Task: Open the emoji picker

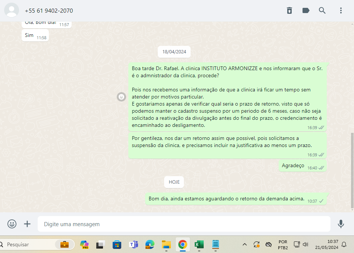Action: pos(12,224)
